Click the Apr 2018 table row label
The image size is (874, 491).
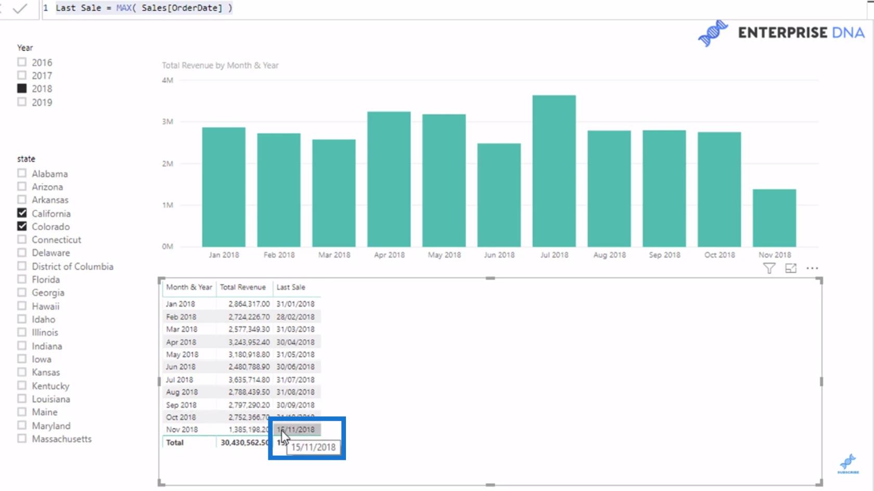click(181, 342)
